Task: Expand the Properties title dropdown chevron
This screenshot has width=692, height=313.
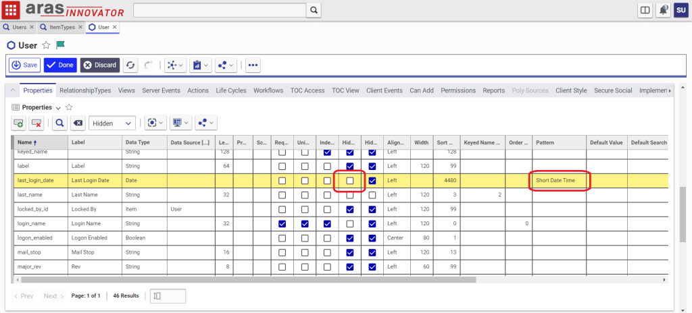Action: [x=58, y=108]
